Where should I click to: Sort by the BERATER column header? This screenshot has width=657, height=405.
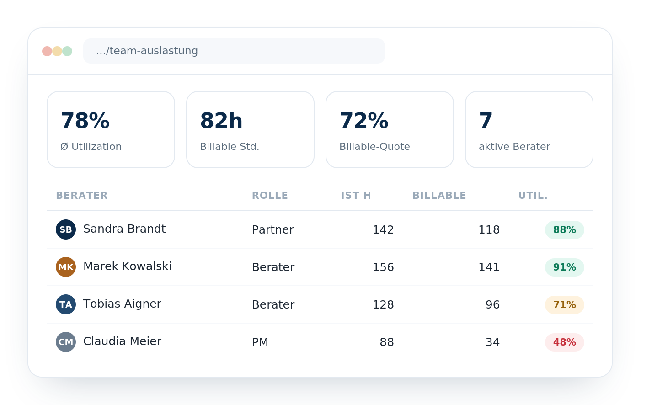(x=82, y=196)
